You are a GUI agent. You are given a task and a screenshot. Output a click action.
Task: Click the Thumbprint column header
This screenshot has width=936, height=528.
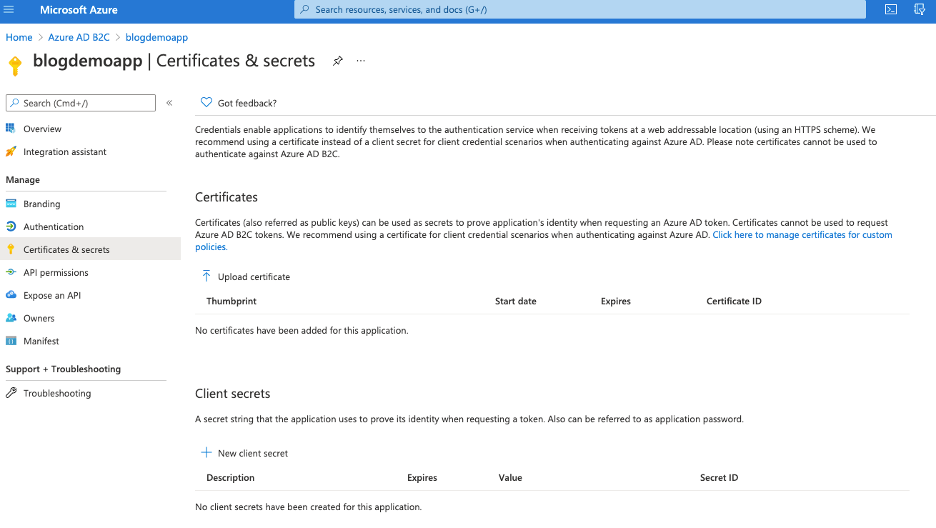(x=231, y=301)
